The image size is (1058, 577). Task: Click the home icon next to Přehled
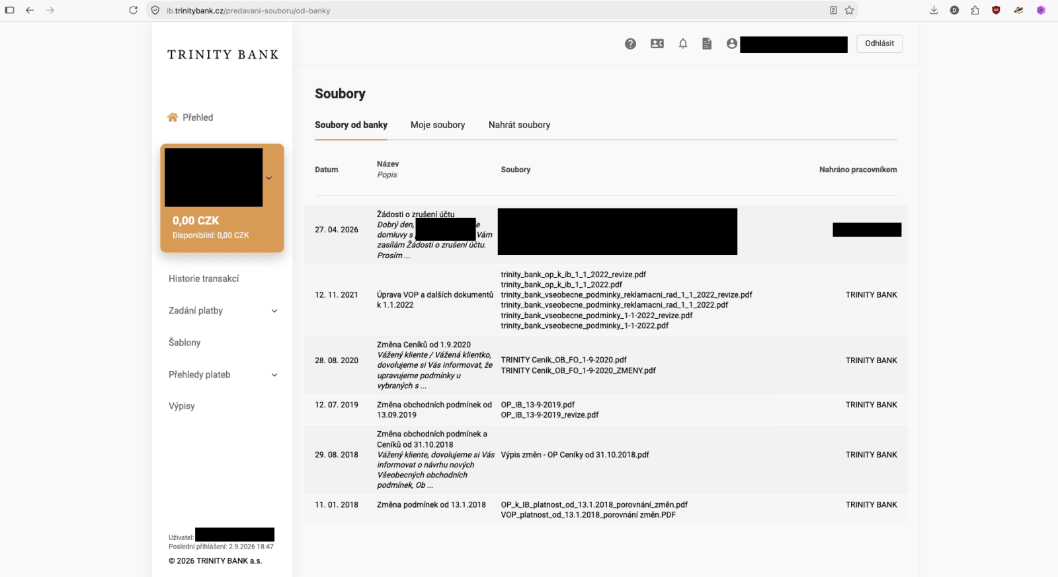pos(173,117)
